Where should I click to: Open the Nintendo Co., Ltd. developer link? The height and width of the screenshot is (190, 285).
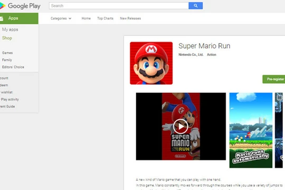click(x=191, y=54)
